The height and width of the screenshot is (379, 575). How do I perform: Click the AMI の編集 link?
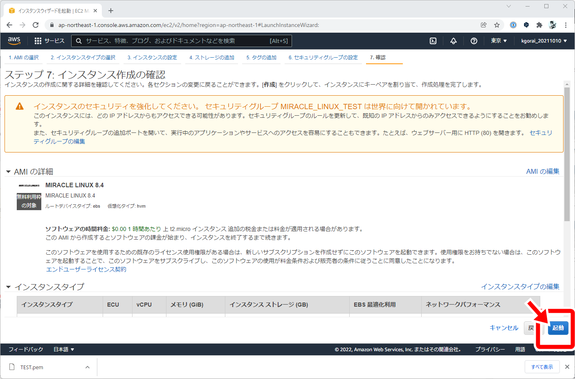click(x=543, y=171)
